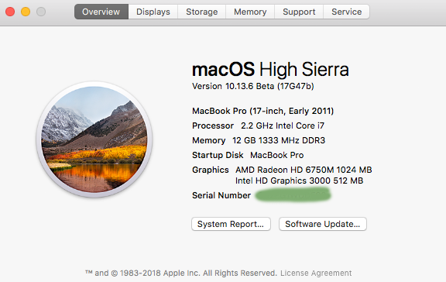Open the Support tab
The height and width of the screenshot is (282, 446).
(299, 12)
